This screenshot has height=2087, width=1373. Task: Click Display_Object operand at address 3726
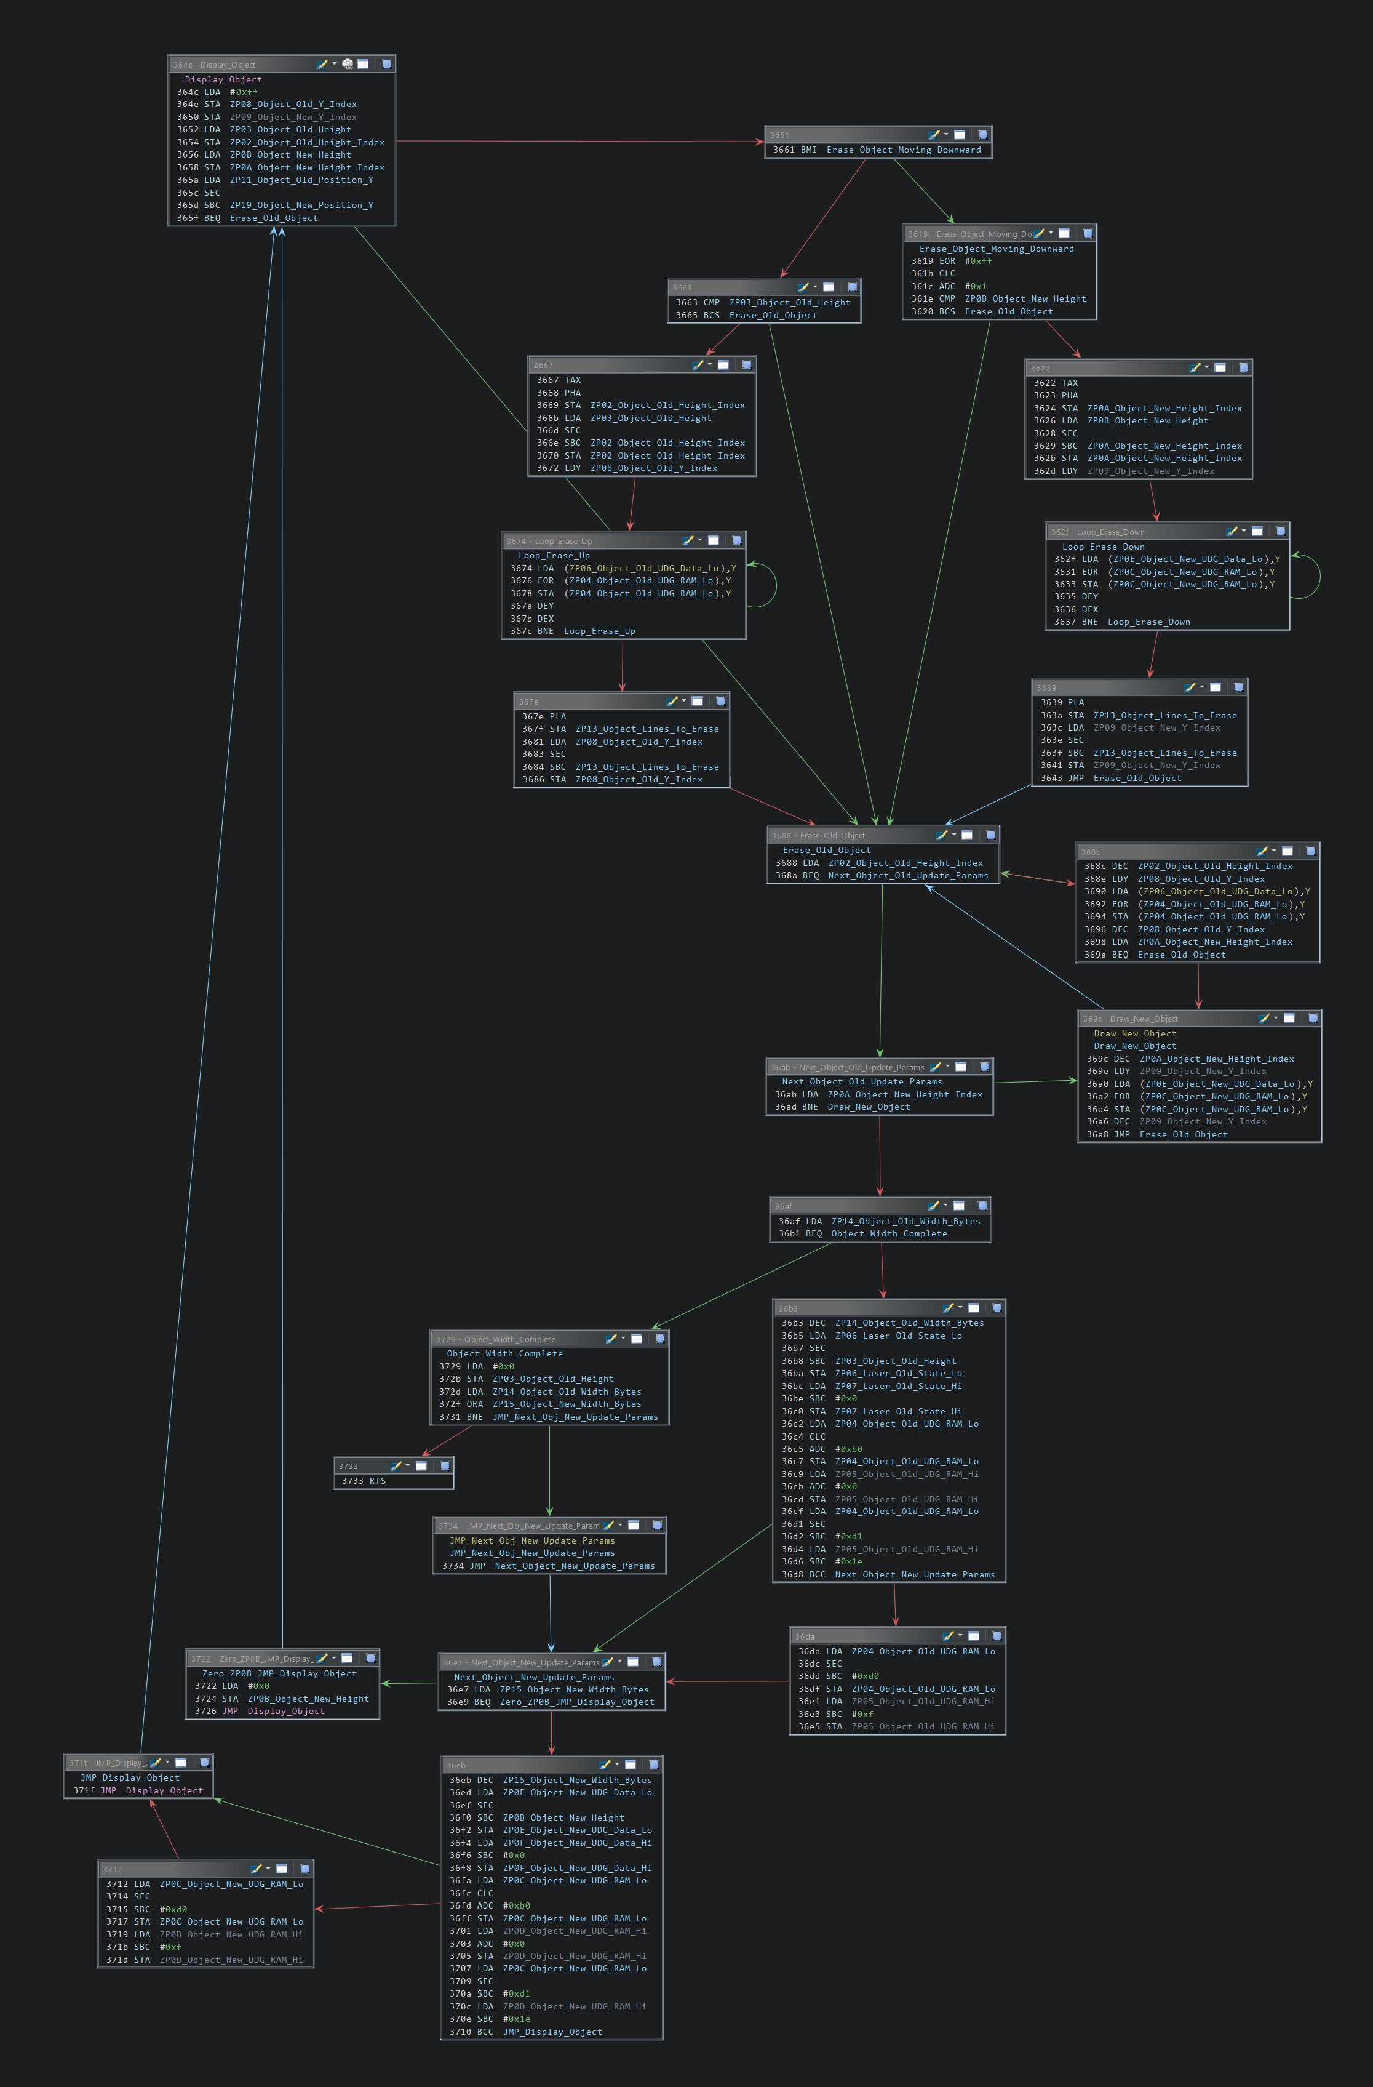point(285,1711)
